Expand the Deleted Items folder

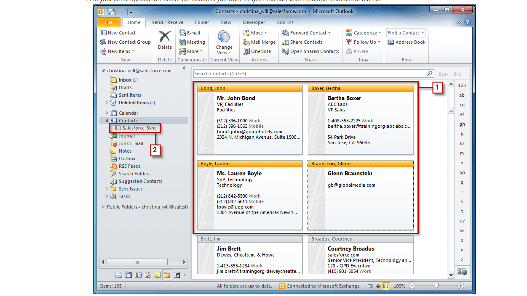(x=107, y=103)
